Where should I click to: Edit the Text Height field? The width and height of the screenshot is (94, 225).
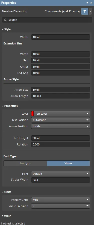[61, 138]
